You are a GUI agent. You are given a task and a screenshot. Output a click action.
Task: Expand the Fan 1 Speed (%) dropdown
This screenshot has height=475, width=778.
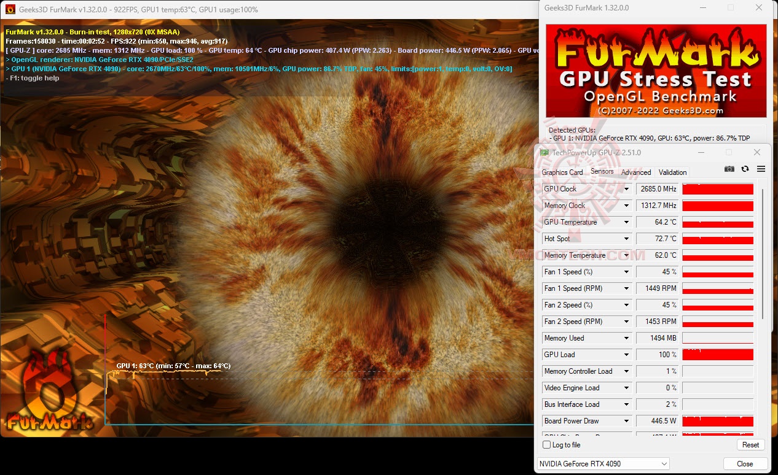(627, 272)
